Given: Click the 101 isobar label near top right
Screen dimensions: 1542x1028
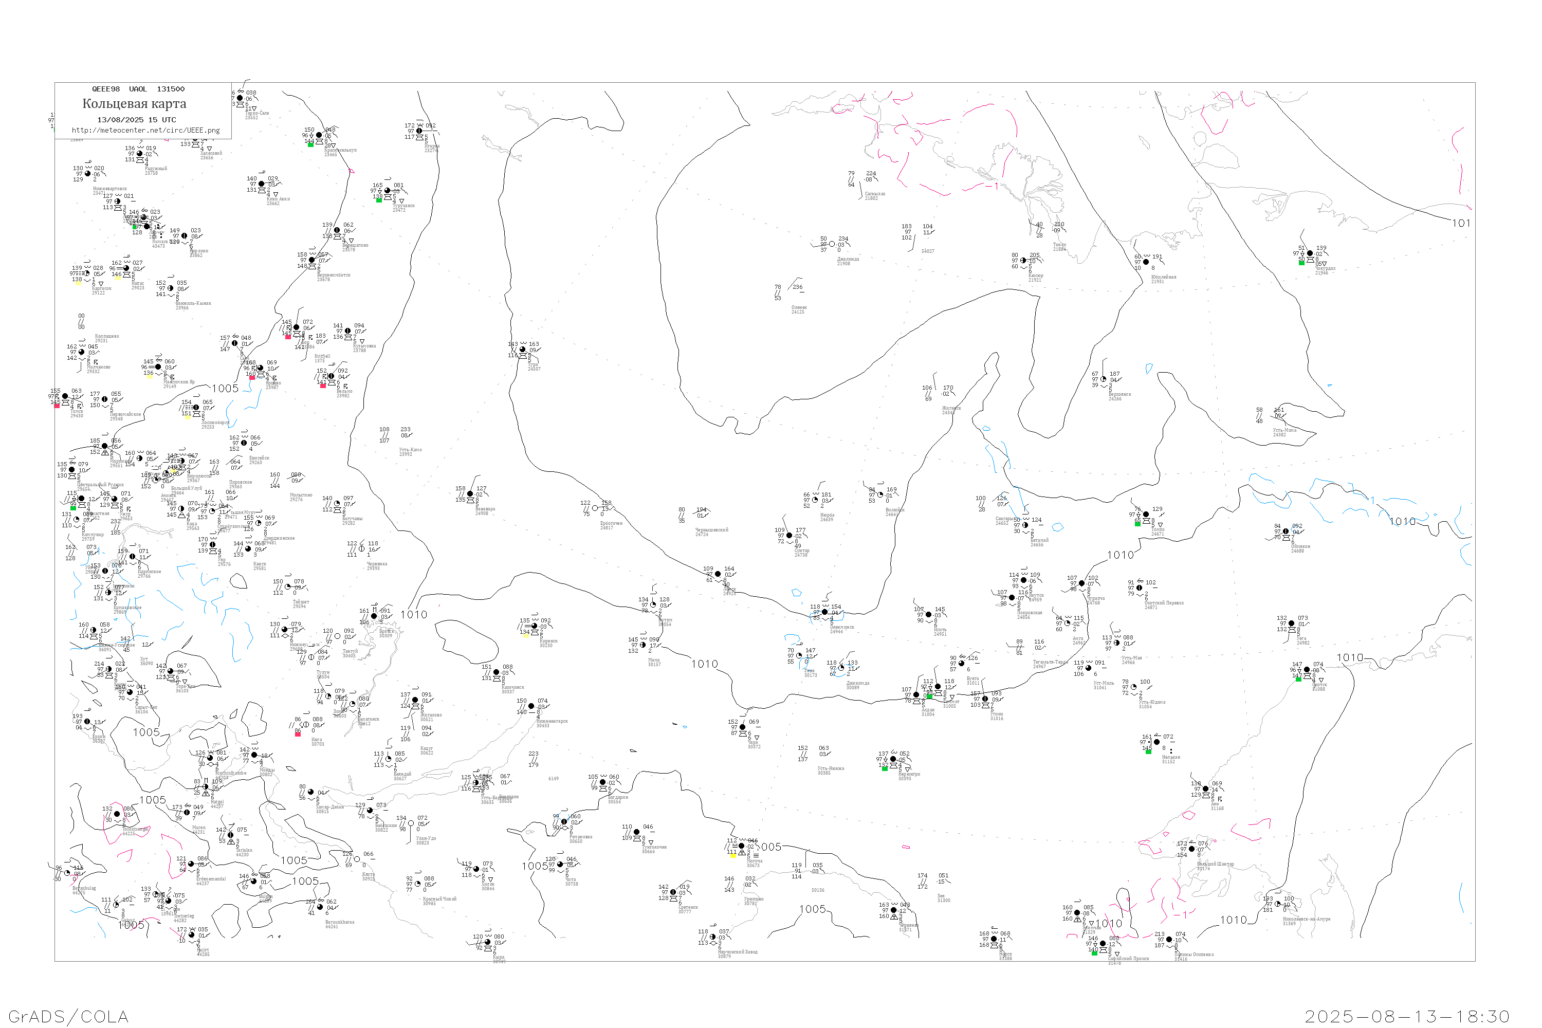Looking at the screenshot, I should pyautogui.click(x=1461, y=223).
